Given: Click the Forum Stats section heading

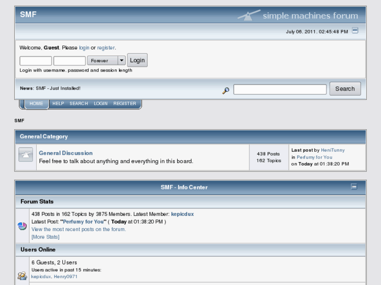Looking at the screenshot, I should point(37,201).
